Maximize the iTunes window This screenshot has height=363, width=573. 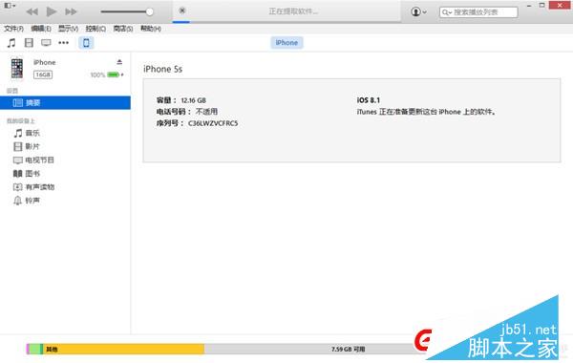click(541, 5)
